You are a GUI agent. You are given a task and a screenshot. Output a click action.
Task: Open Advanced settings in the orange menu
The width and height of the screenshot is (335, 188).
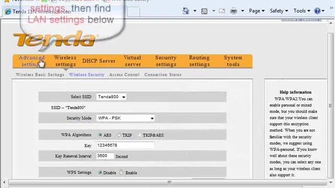(31, 61)
